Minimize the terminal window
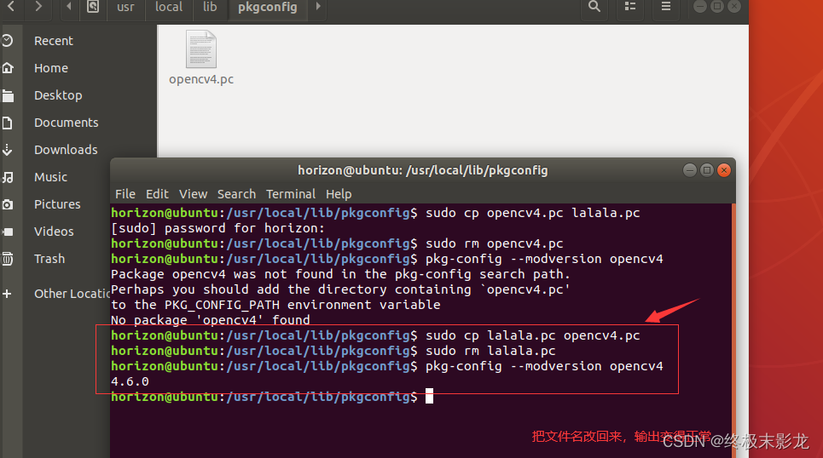Image resolution: width=823 pixels, height=458 pixels. click(x=690, y=169)
